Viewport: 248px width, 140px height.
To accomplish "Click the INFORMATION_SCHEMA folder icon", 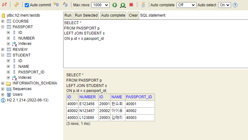I will click(8, 83).
